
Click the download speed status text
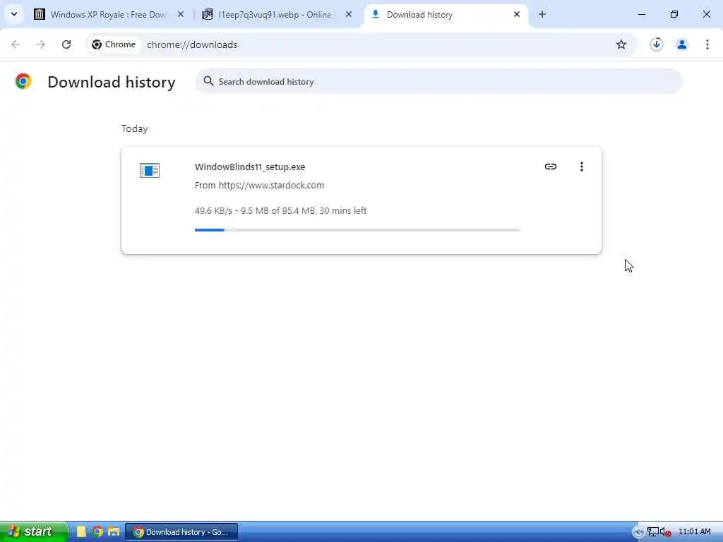coord(280,210)
